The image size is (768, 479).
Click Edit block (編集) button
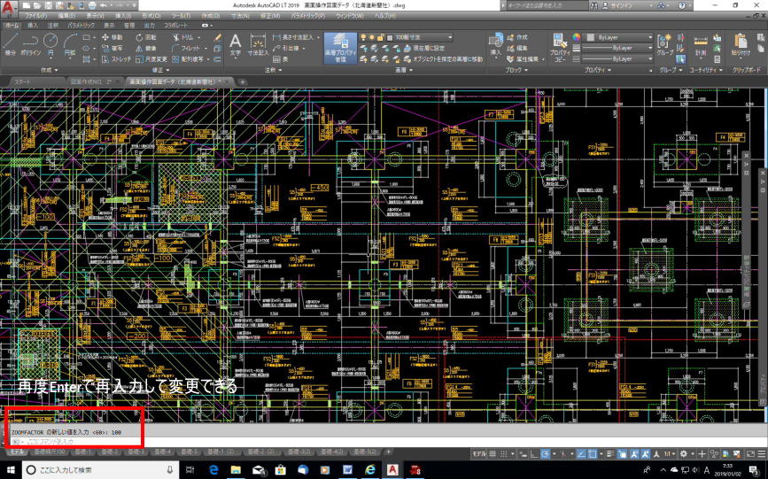point(517,48)
